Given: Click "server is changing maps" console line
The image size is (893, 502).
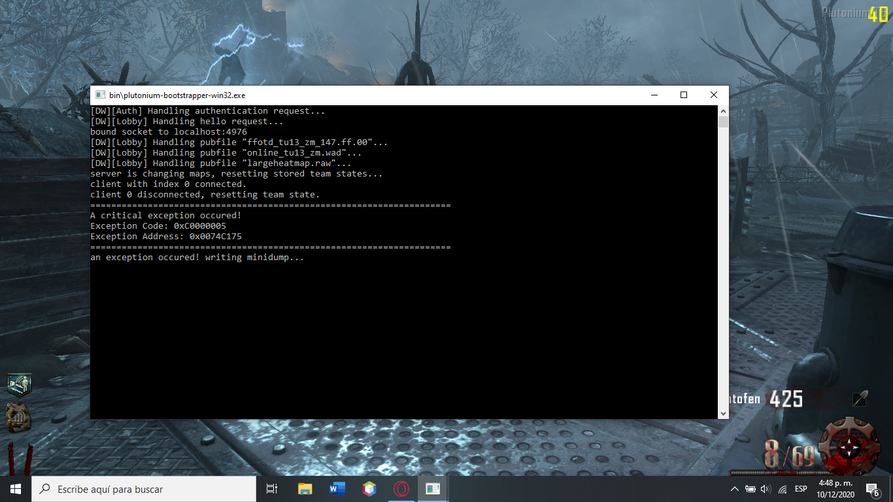Looking at the screenshot, I should coord(237,174).
